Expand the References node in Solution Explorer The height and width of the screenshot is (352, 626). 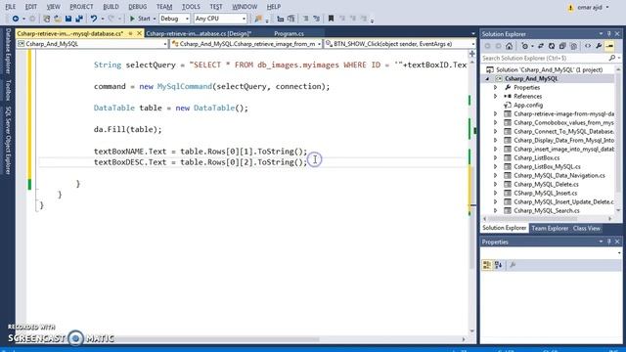click(496, 96)
